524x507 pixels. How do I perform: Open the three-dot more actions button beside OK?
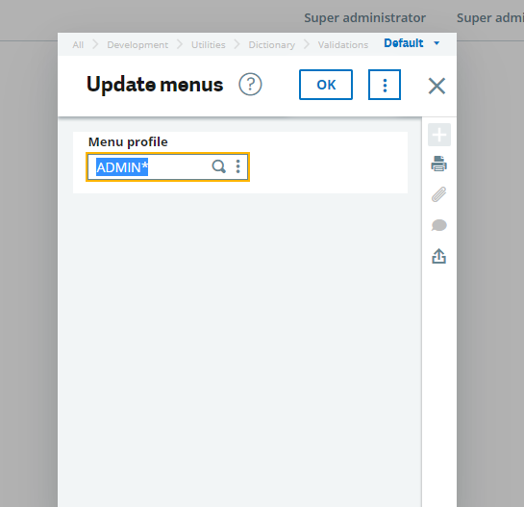point(385,85)
